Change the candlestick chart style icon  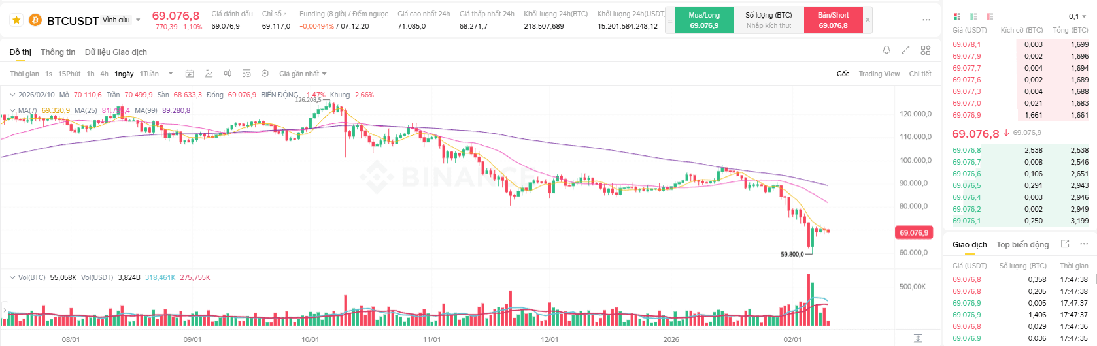(x=228, y=74)
